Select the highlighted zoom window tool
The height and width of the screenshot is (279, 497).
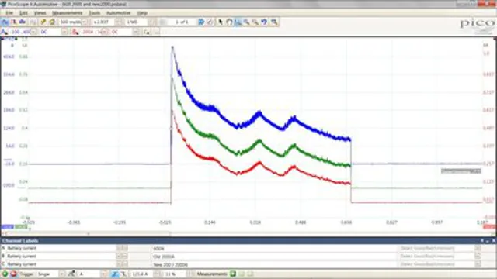point(238,22)
